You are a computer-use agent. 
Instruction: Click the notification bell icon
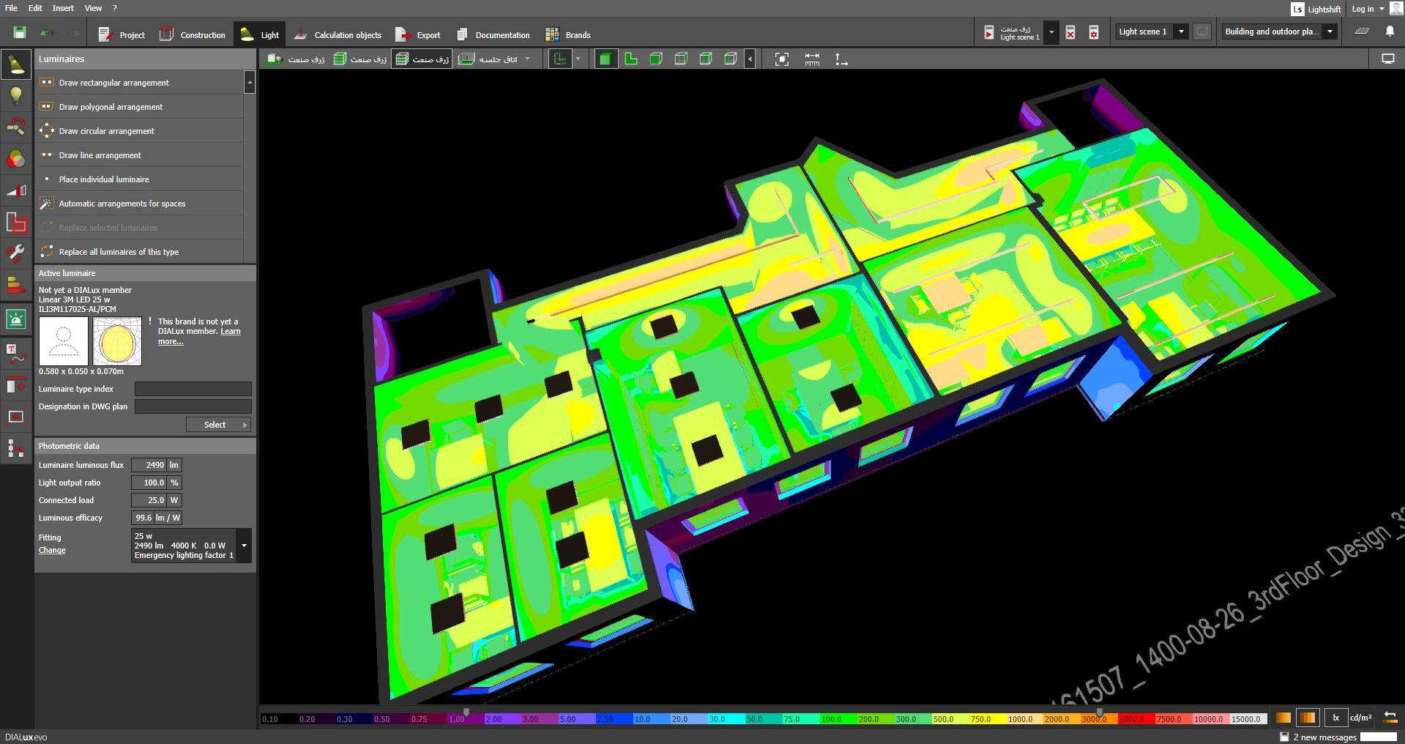(1389, 31)
